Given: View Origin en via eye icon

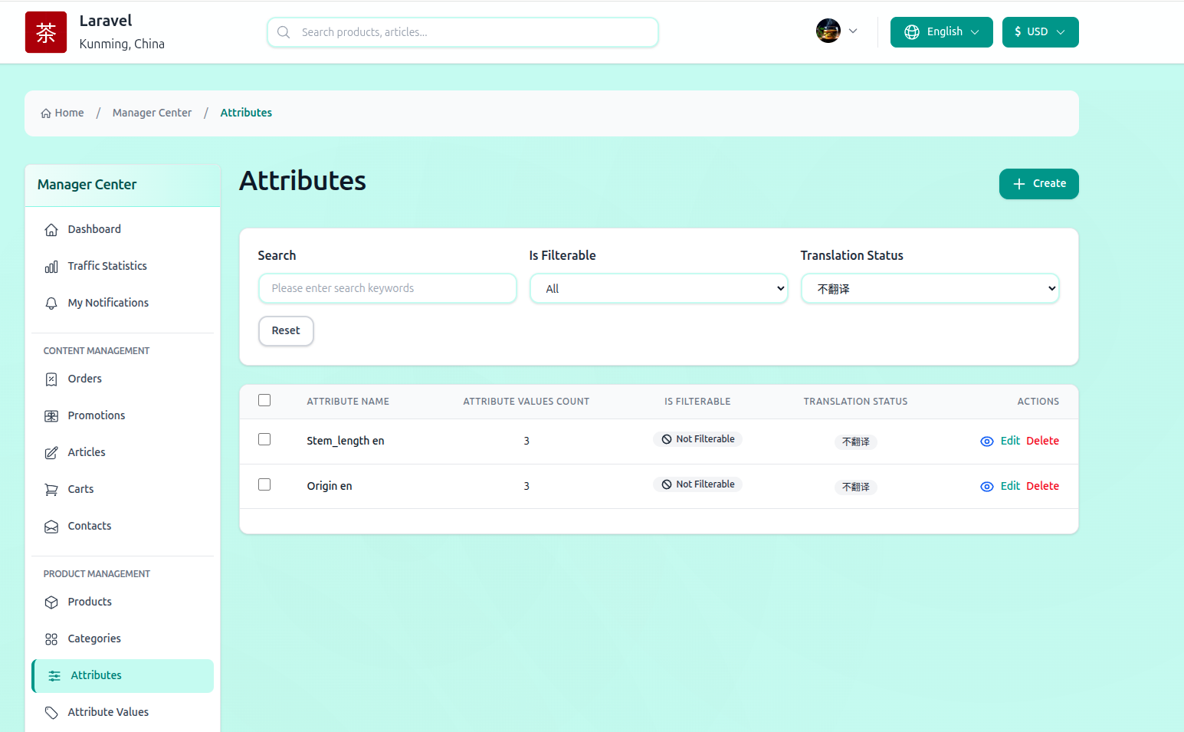Looking at the screenshot, I should [987, 487].
